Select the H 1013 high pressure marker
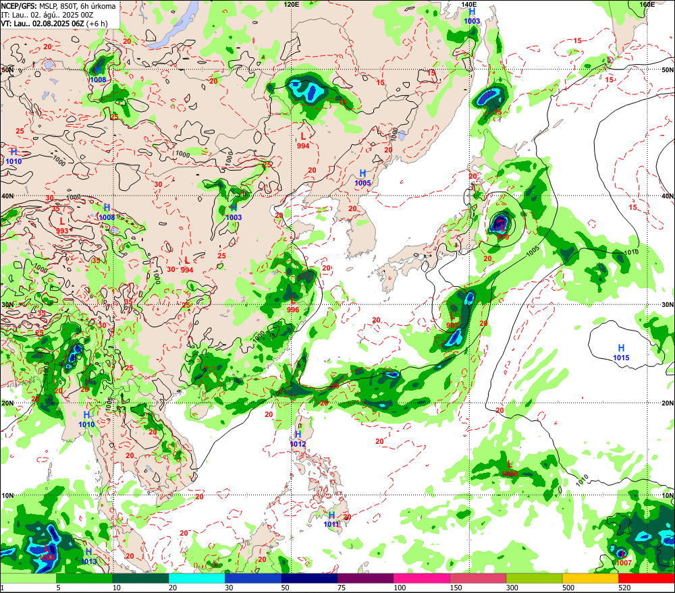Viewport: 675px width, 593px height. [x=88, y=557]
